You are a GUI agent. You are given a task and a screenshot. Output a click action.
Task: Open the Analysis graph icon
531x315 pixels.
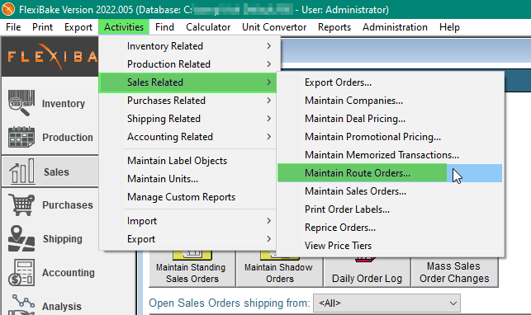pyautogui.click(x=21, y=305)
